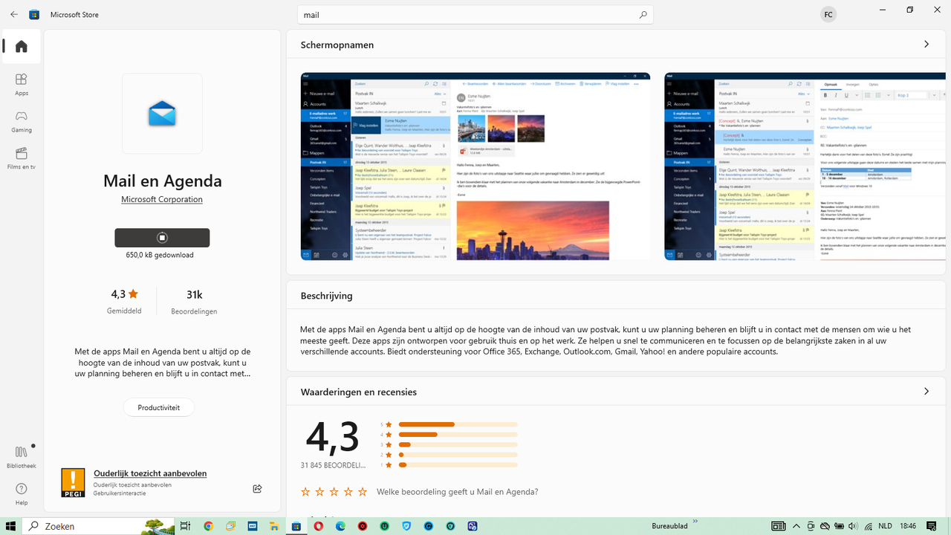Click the PEGI rating badge

(x=73, y=482)
